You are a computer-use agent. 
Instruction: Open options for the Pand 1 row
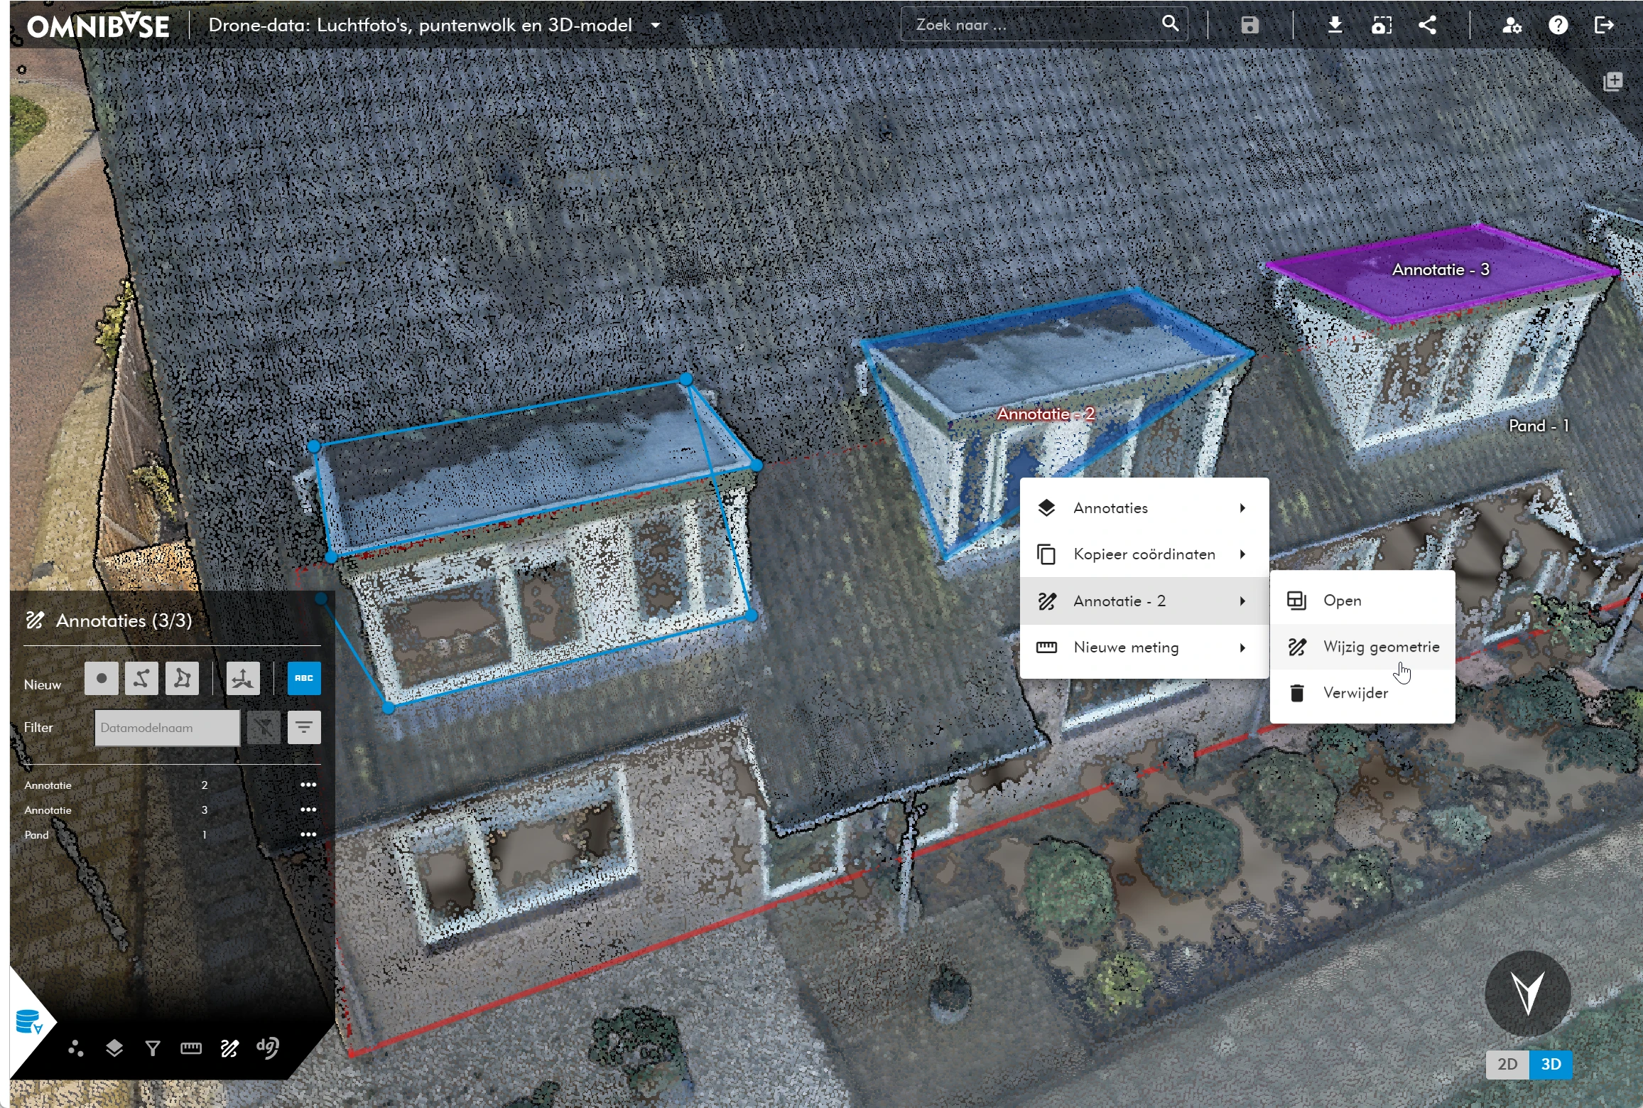(x=308, y=834)
